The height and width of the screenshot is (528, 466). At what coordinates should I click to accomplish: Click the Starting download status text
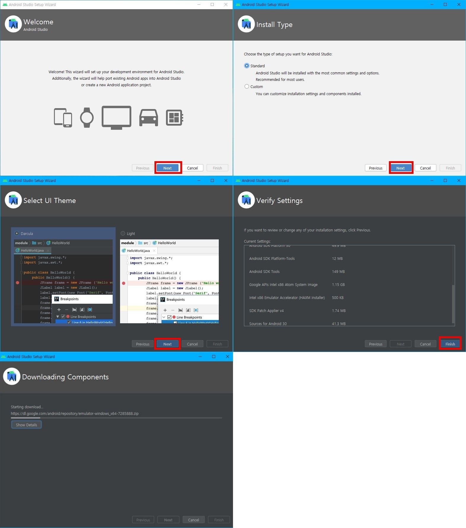click(x=27, y=407)
